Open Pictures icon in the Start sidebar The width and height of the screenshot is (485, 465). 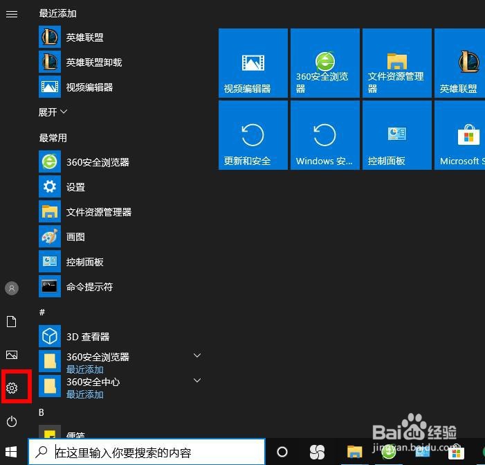tap(12, 355)
